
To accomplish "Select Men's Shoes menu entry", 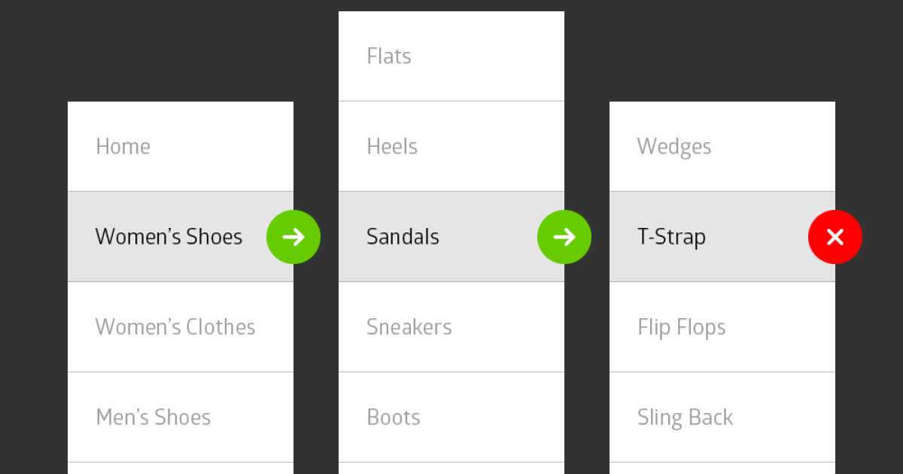I will tap(154, 418).
